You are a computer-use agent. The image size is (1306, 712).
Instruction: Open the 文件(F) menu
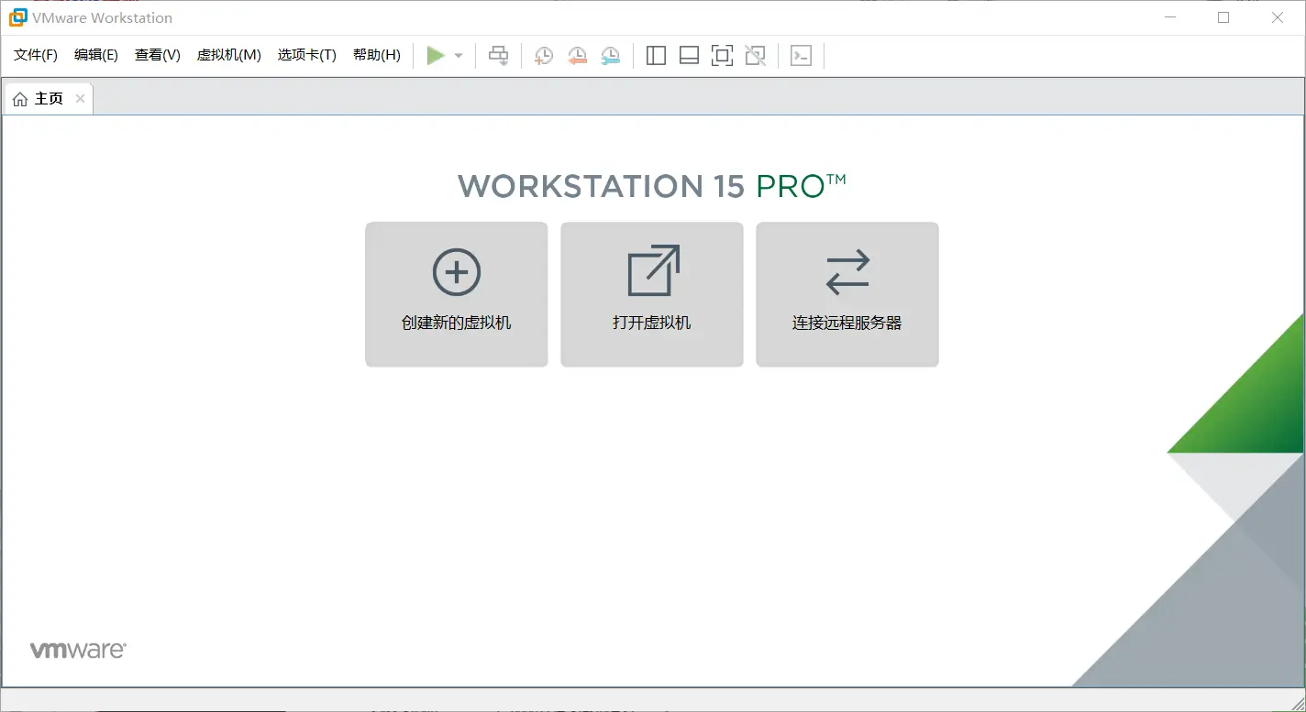[x=36, y=55]
